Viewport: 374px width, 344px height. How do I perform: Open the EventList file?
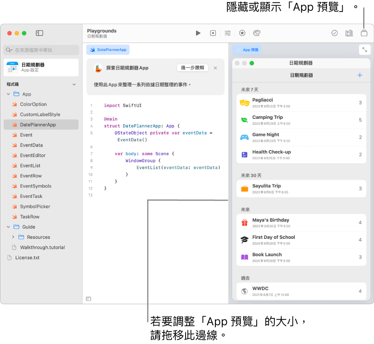pyautogui.click(x=41, y=165)
